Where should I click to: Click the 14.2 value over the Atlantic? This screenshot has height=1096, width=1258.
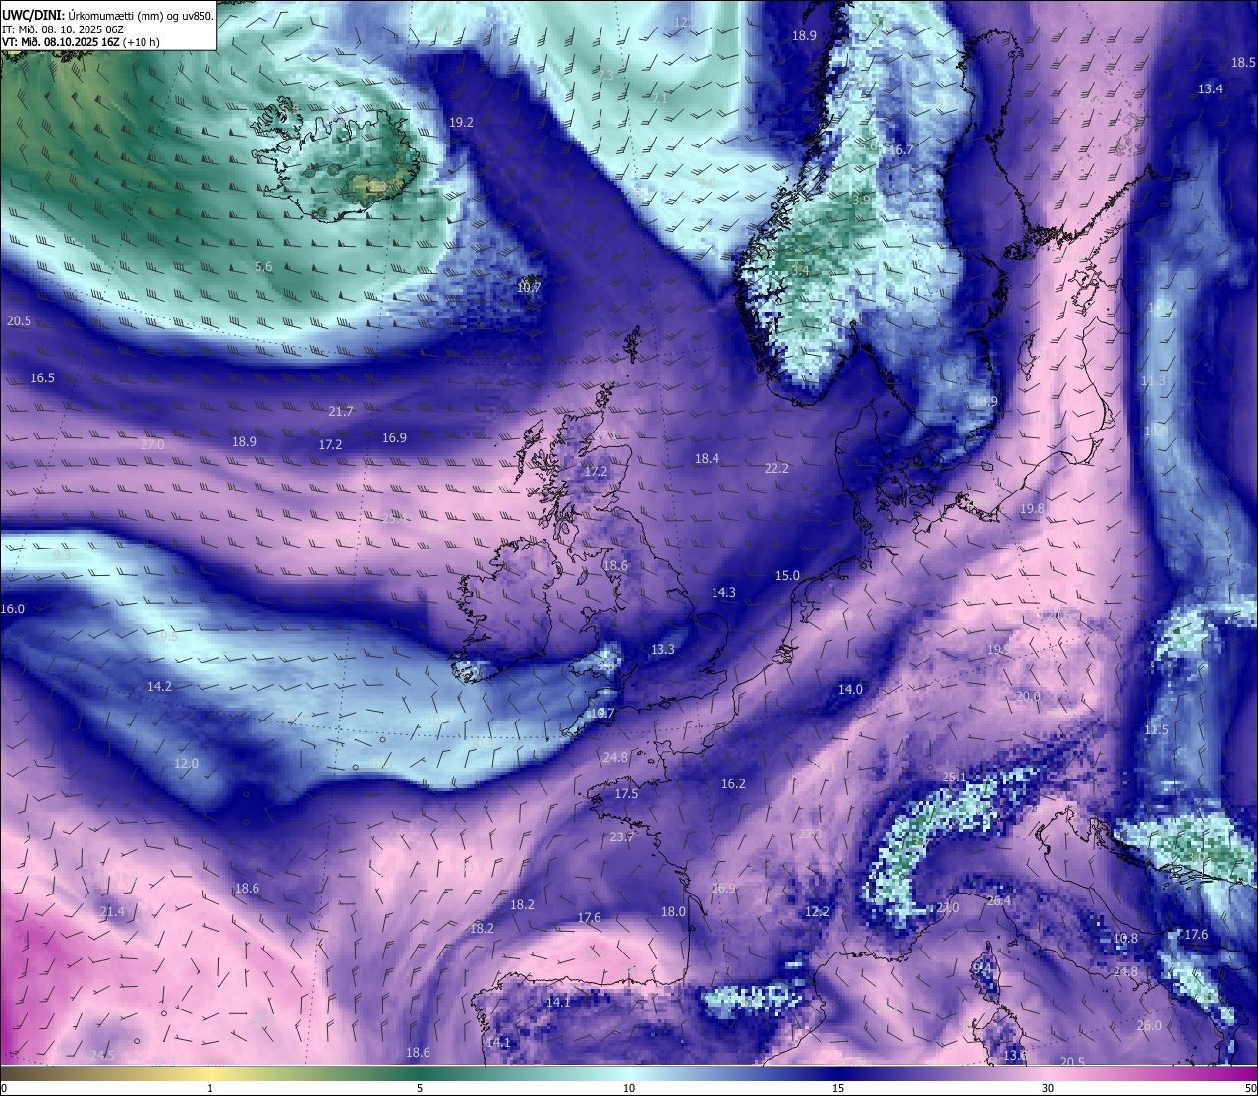coord(159,687)
